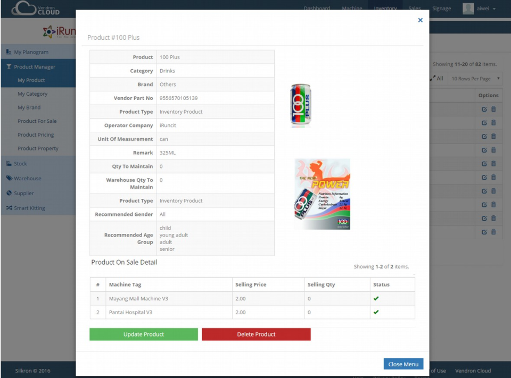The image size is (511, 378).
Task: Select the Supplier globe icon
Action: click(x=7, y=193)
